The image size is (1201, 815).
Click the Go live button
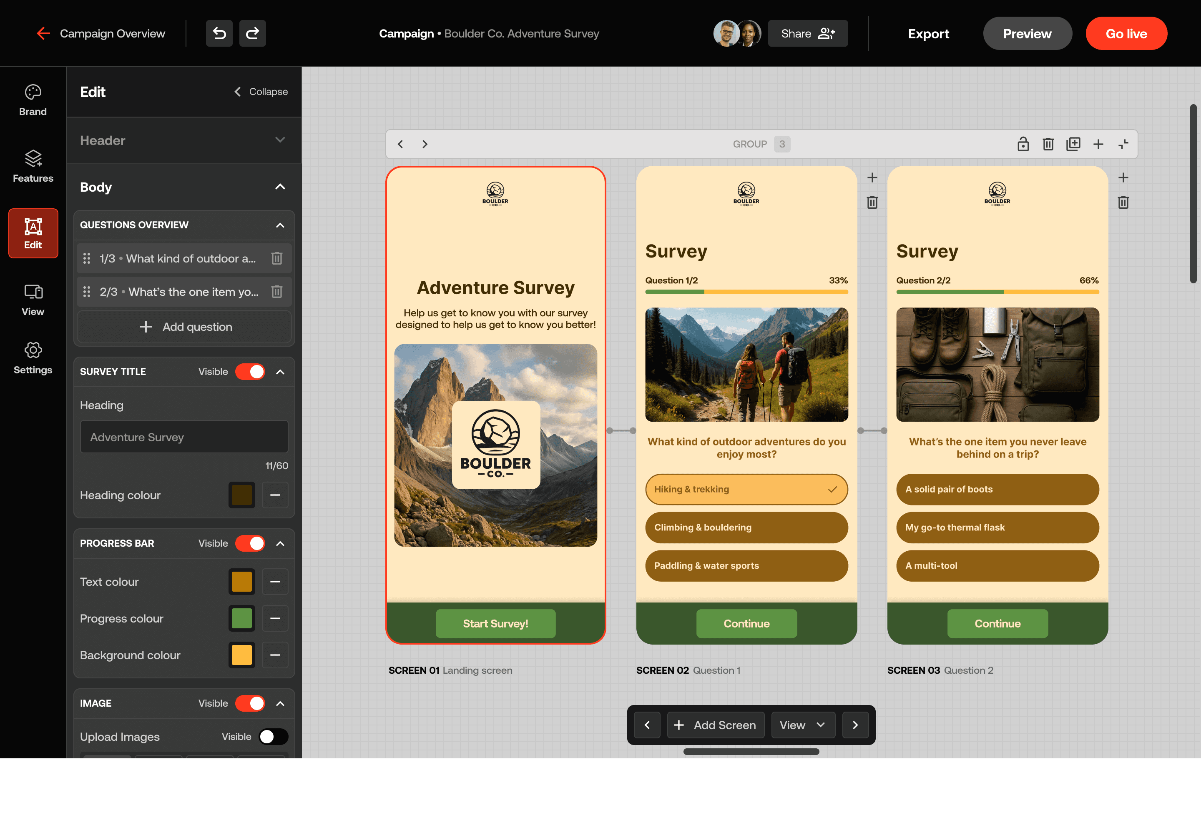pyautogui.click(x=1126, y=34)
